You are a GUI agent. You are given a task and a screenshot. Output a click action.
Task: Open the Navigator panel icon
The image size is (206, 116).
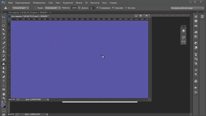196,16
